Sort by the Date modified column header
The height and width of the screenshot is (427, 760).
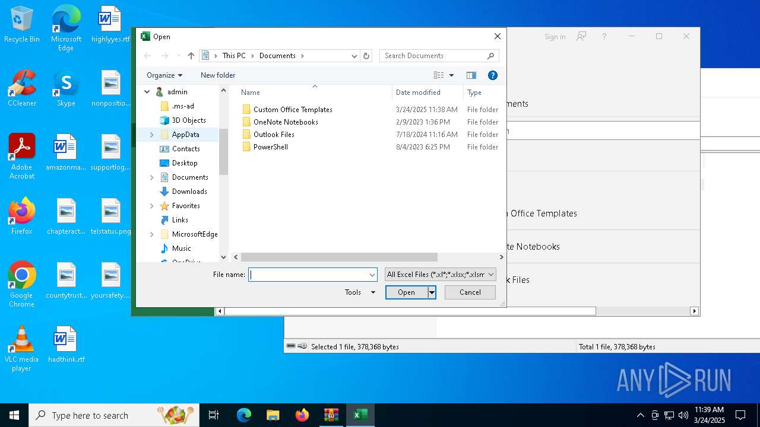click(x=427, y=92)
